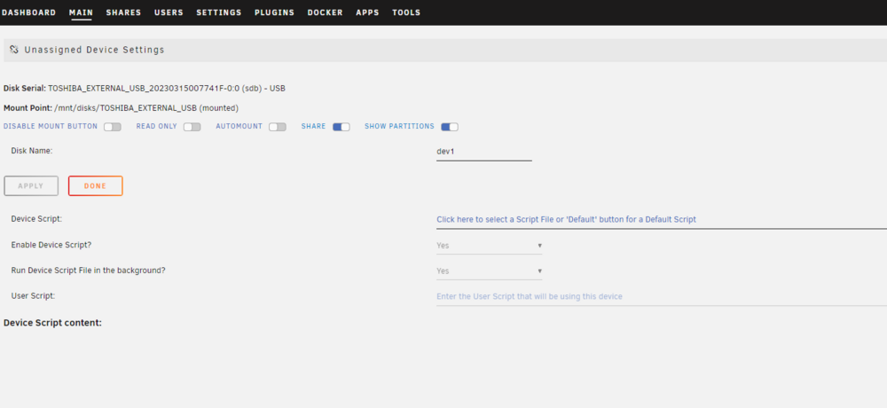Open Run Device Script in background dropdown
887x408 pixels.
click(490, 271)
